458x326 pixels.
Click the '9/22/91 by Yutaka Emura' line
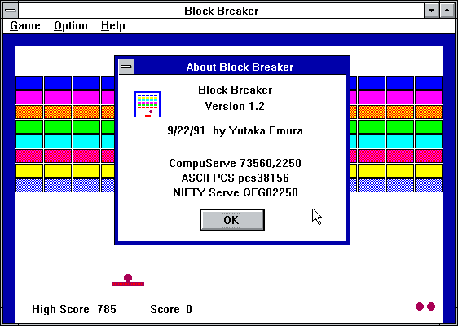(x=235, y=130)
